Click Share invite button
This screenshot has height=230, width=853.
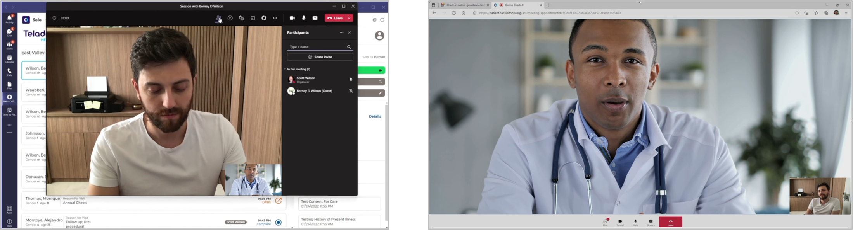[320, 57]
